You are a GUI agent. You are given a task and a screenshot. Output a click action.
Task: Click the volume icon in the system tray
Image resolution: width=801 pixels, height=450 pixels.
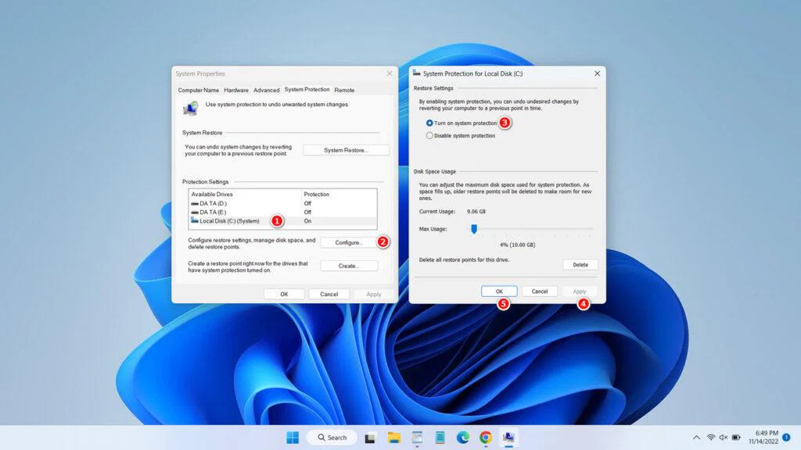[723, 437]
